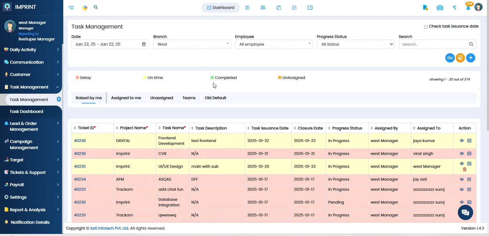Image resolution: width=489 pixels, height=236 pixels.
Task: Click the search magnifier icon in top bar
Action: coord(96,7)
